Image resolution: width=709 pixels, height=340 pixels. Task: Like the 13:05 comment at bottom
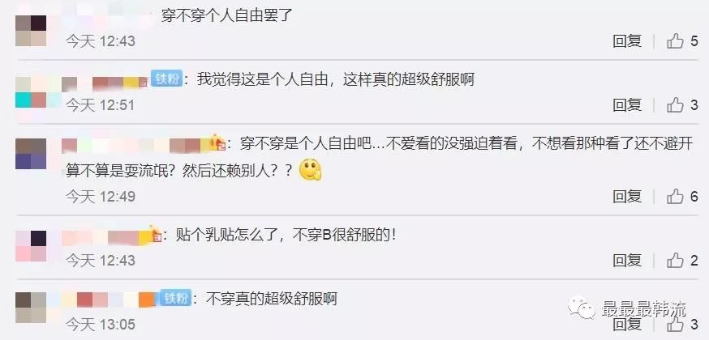point(675,325)
